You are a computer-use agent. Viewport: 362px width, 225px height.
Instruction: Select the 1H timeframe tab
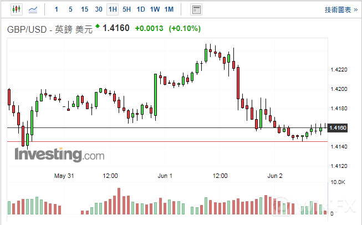coord(113,9)
